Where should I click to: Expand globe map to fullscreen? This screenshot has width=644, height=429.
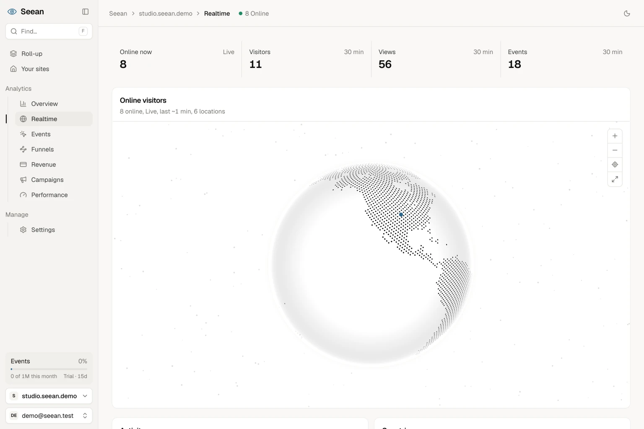click(x=615, y=179)
